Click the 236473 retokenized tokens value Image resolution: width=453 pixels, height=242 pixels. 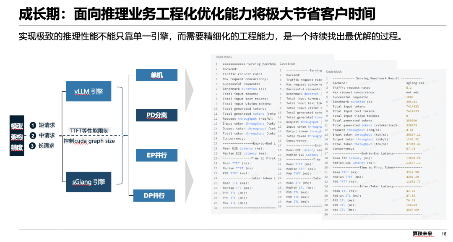point(411,125)
